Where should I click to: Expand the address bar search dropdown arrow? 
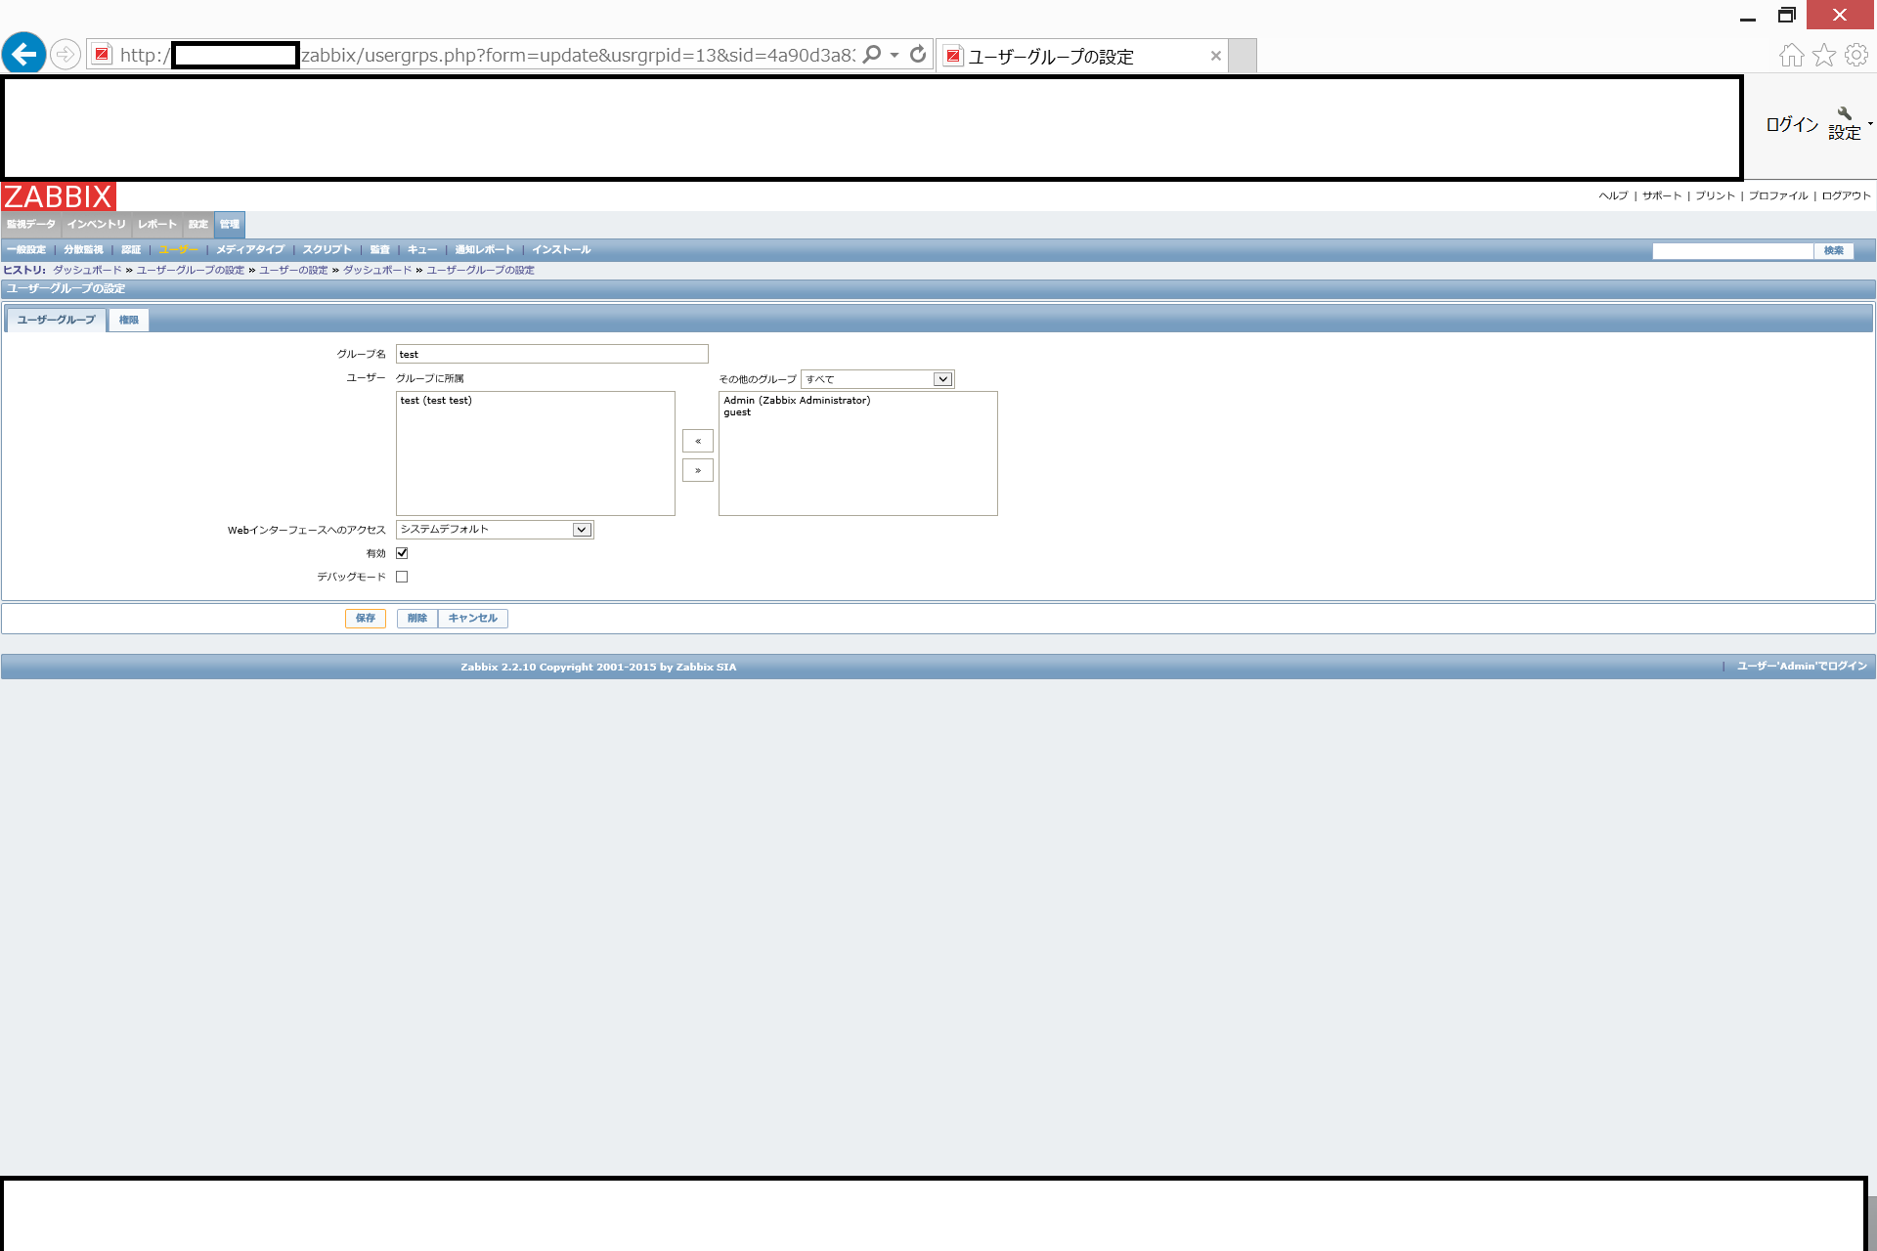click(x=895, y=55)
